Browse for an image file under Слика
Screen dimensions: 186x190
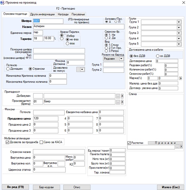177,147
